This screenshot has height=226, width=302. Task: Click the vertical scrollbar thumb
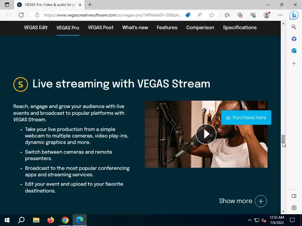tap(283, 139)
